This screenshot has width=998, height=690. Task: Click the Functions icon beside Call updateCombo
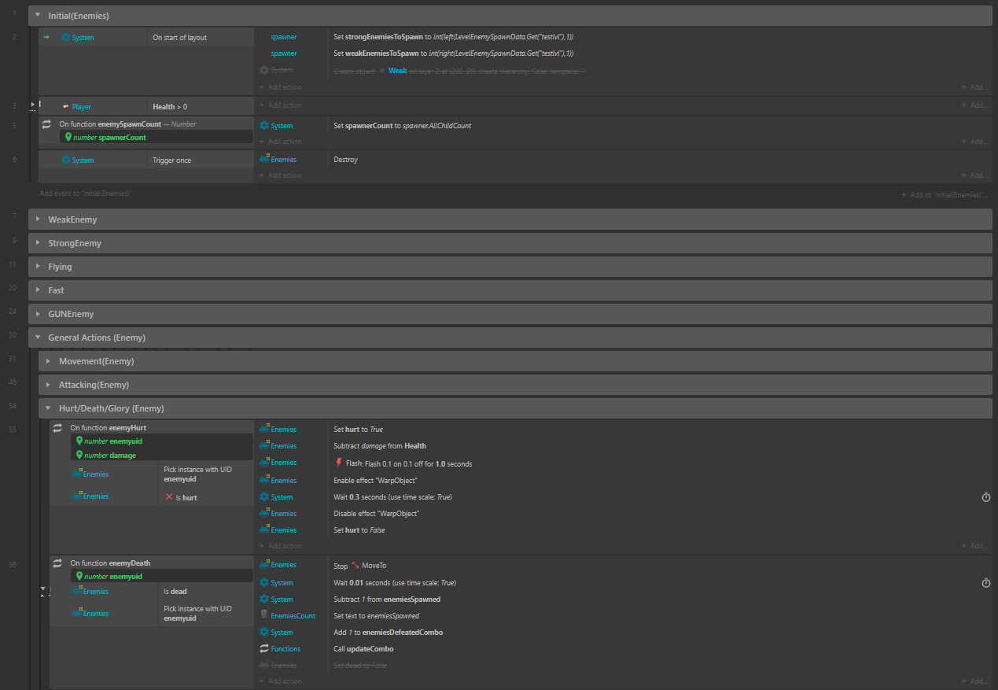(264, 649)
